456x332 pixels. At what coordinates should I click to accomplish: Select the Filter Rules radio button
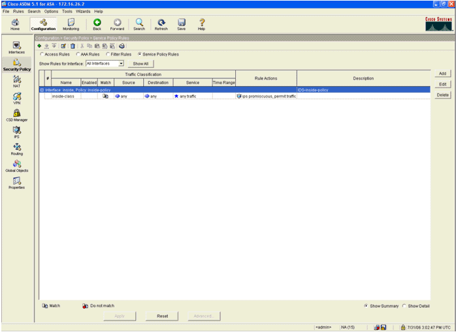(108, 54)
